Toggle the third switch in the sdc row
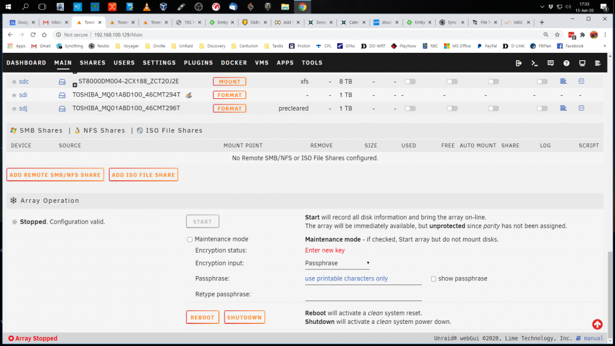The image size is (615, 346). pos(493,82)
